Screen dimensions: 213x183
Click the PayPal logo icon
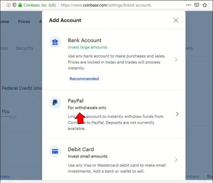[x=55, y=103]
